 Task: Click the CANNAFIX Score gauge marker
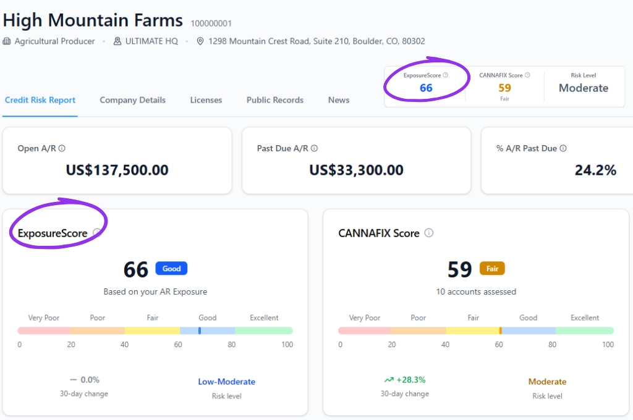(x=501, y=331)
